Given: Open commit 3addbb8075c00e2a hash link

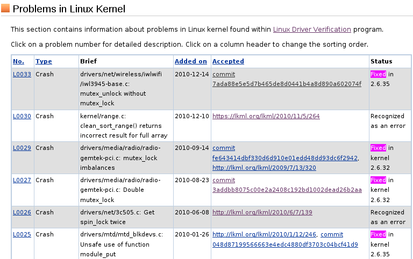Looking at the screenshot, I should click(287, 190).
